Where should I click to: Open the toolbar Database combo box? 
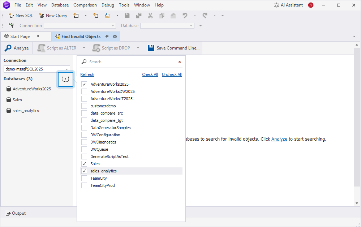click(x=167, y=26)
